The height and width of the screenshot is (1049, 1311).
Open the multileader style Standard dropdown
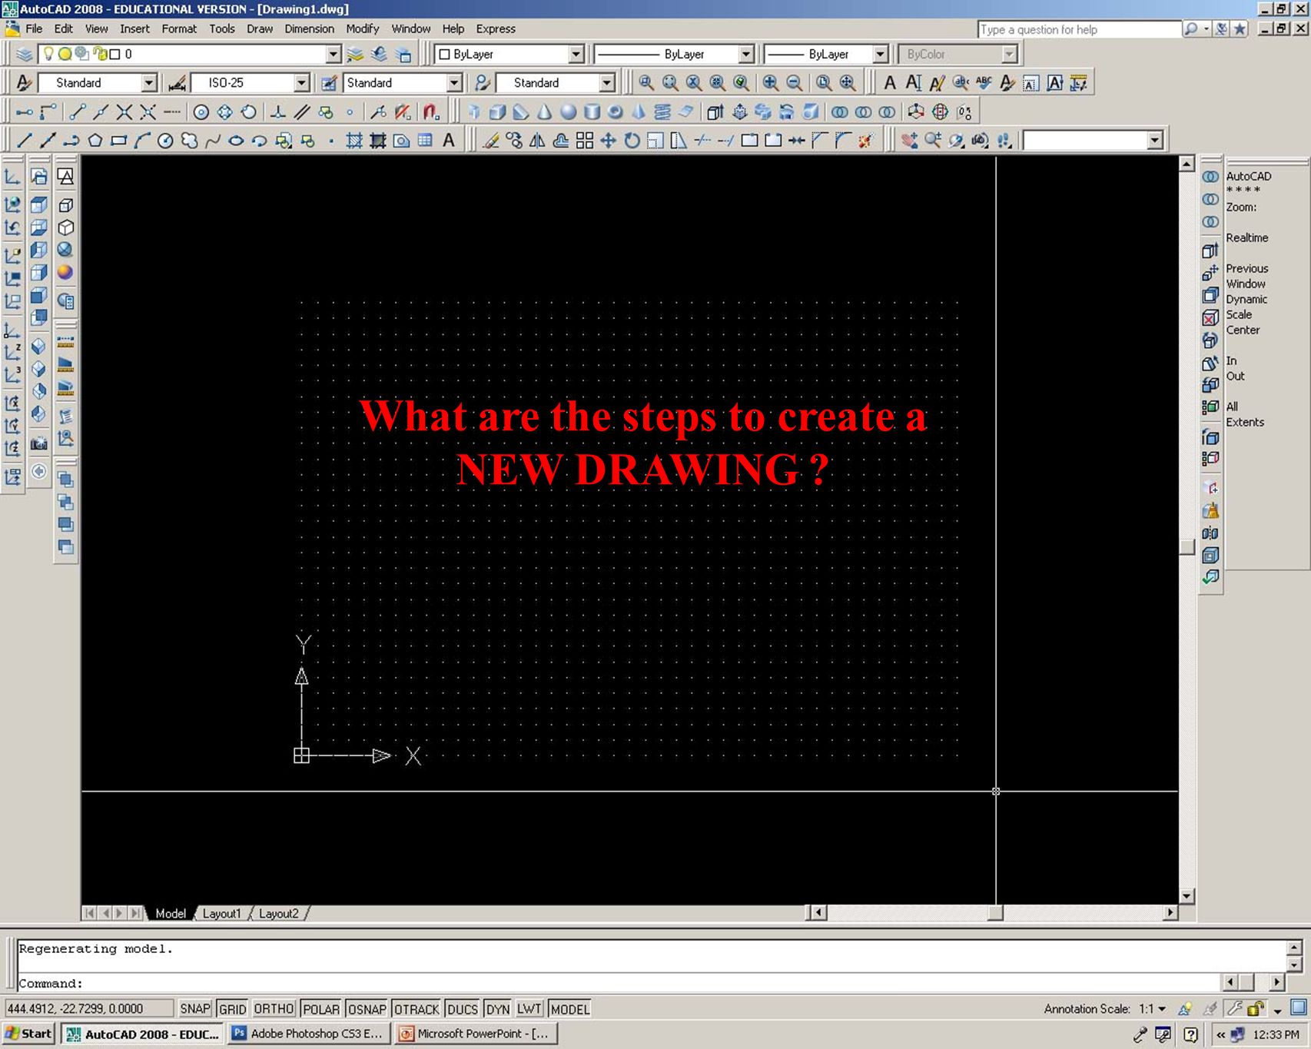[x=607, y=83]
